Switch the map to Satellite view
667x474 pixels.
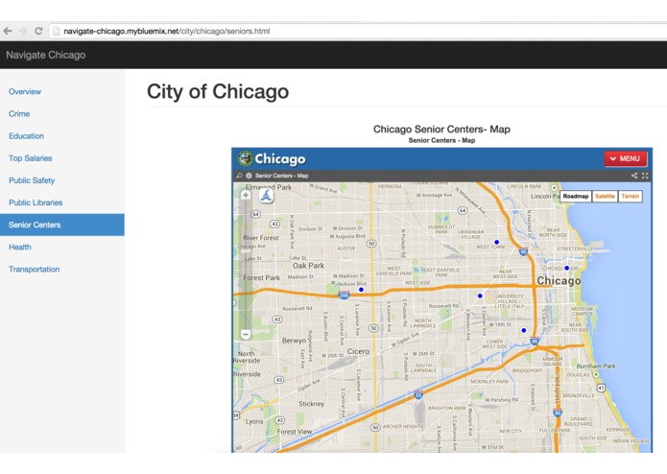coord(605,196)
